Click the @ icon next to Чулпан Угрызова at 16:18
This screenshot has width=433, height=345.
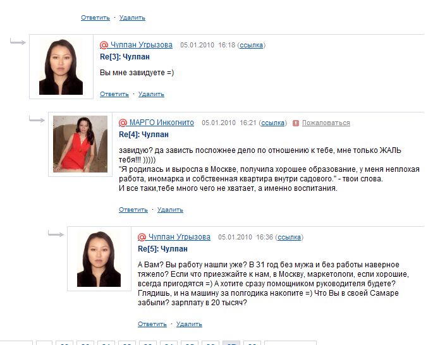(104, 45)
